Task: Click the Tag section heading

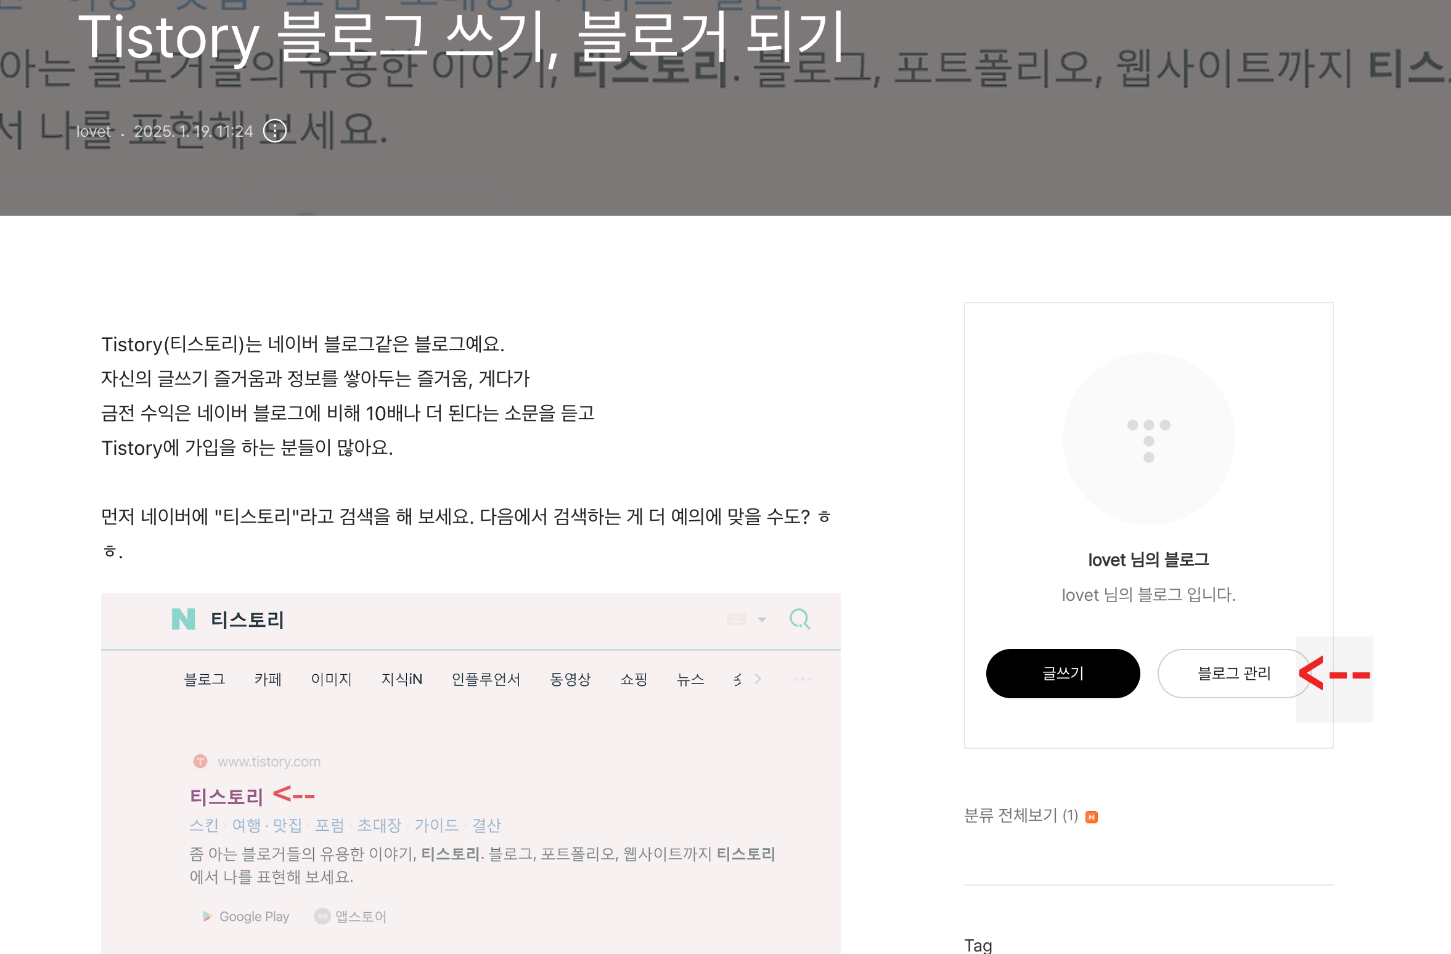Action: [x=978, y=945]
